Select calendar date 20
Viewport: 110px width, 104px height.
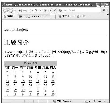point(53,81)
